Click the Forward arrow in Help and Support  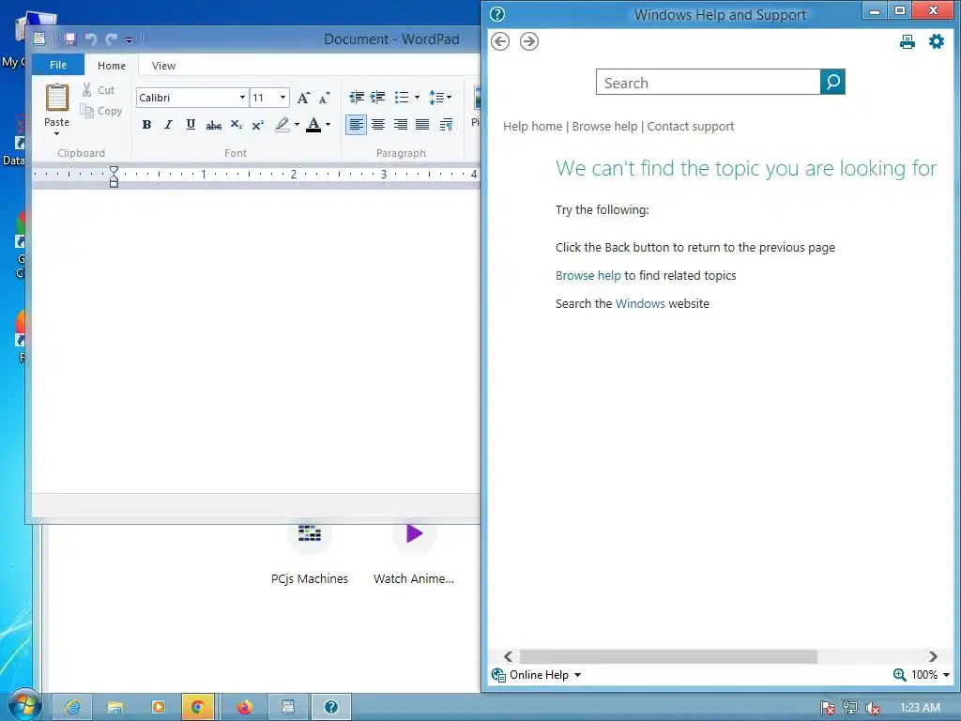click(x=529, y=41)
